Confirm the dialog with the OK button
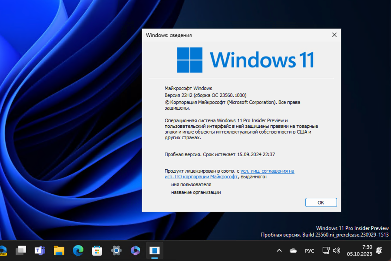 321,203
